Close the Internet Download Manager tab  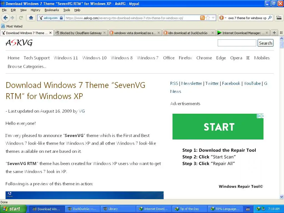click(267, 33)
